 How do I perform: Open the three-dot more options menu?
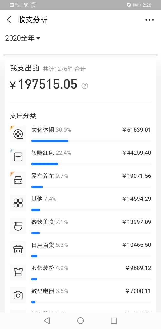[149, 20]
